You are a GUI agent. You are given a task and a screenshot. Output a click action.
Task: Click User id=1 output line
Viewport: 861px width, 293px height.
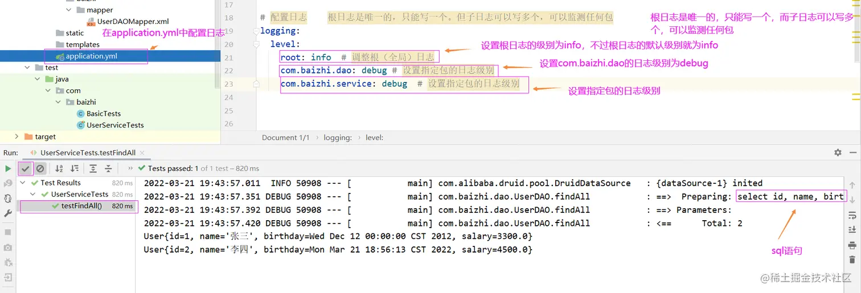pyautogui.click(x=338, y=236)
